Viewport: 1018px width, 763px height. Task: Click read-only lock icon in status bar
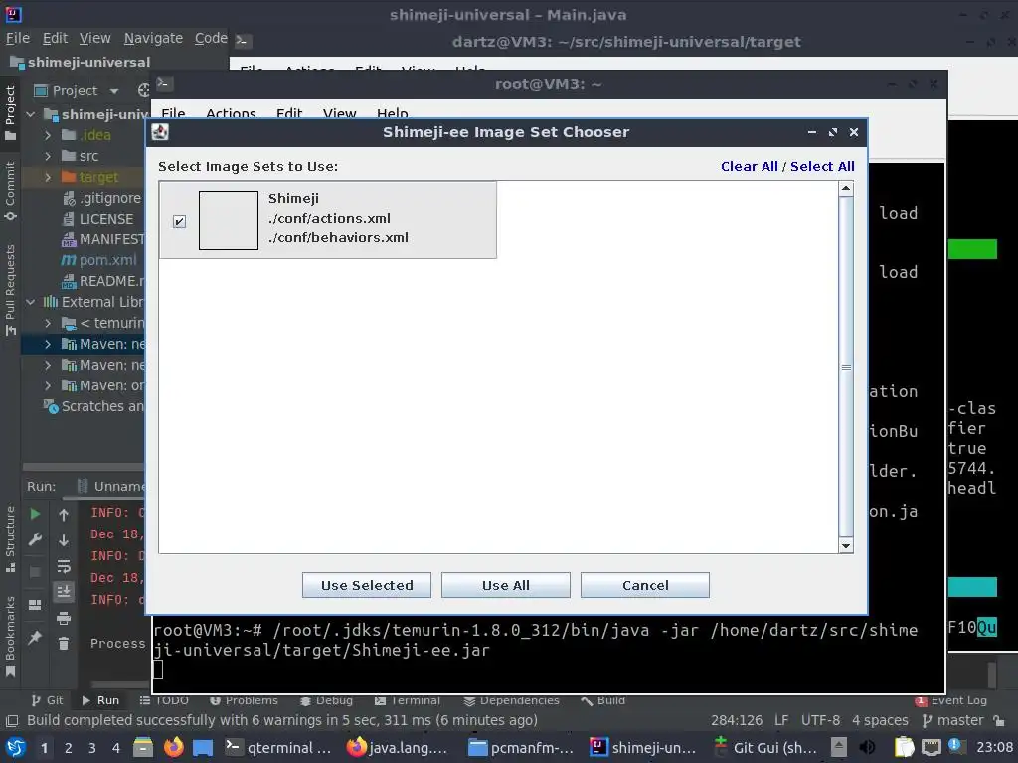click(x=999, y=721)
